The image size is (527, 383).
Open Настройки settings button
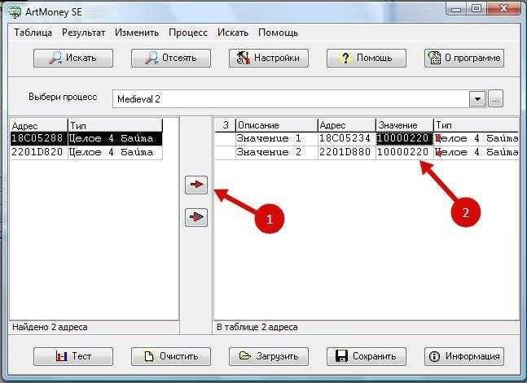coord(269,58)
